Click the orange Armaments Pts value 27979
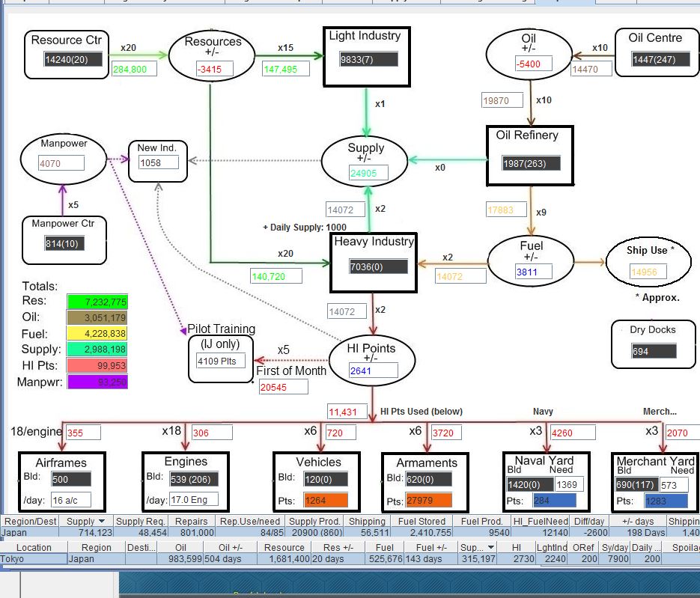 coord(429,500)
